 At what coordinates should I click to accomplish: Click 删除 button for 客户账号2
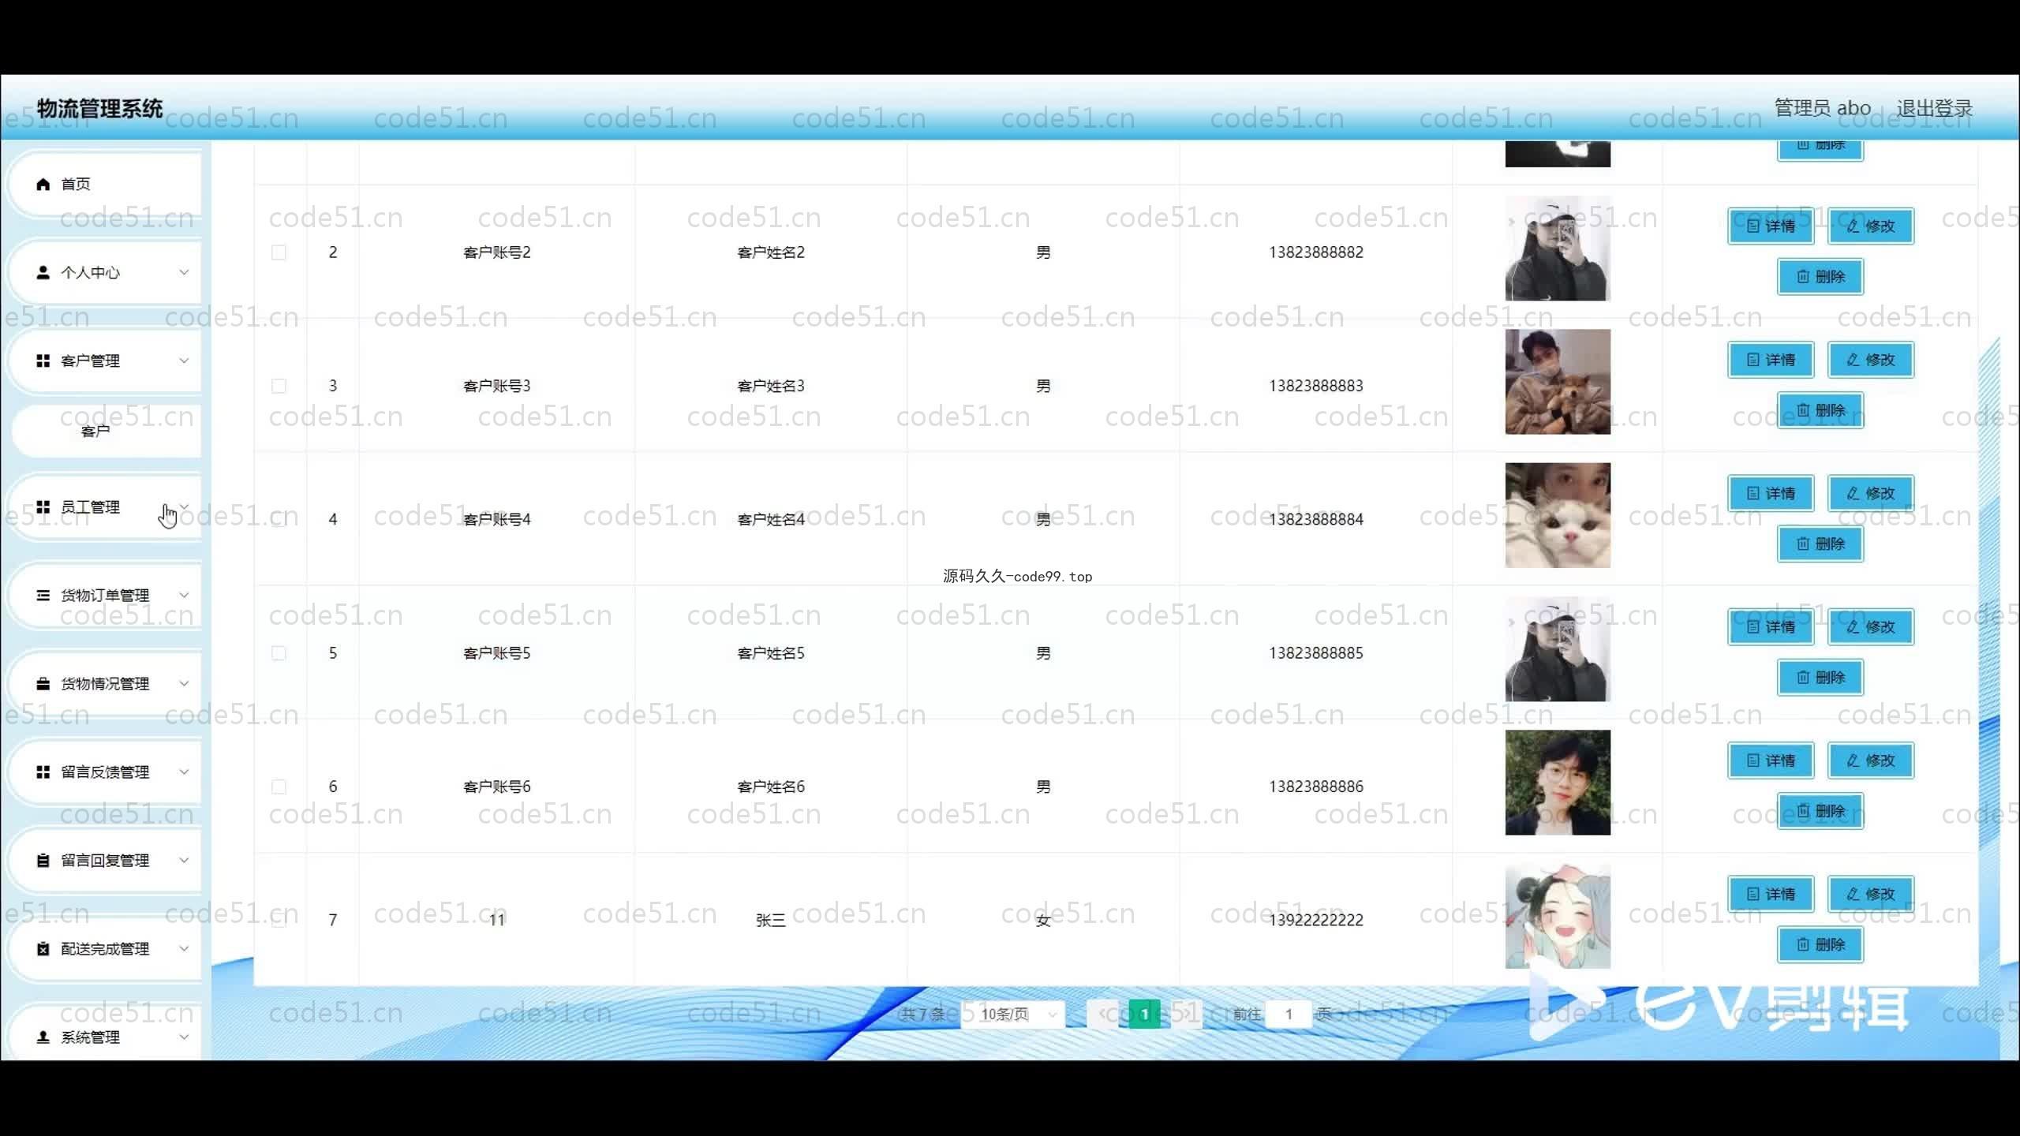(1820, 277)
